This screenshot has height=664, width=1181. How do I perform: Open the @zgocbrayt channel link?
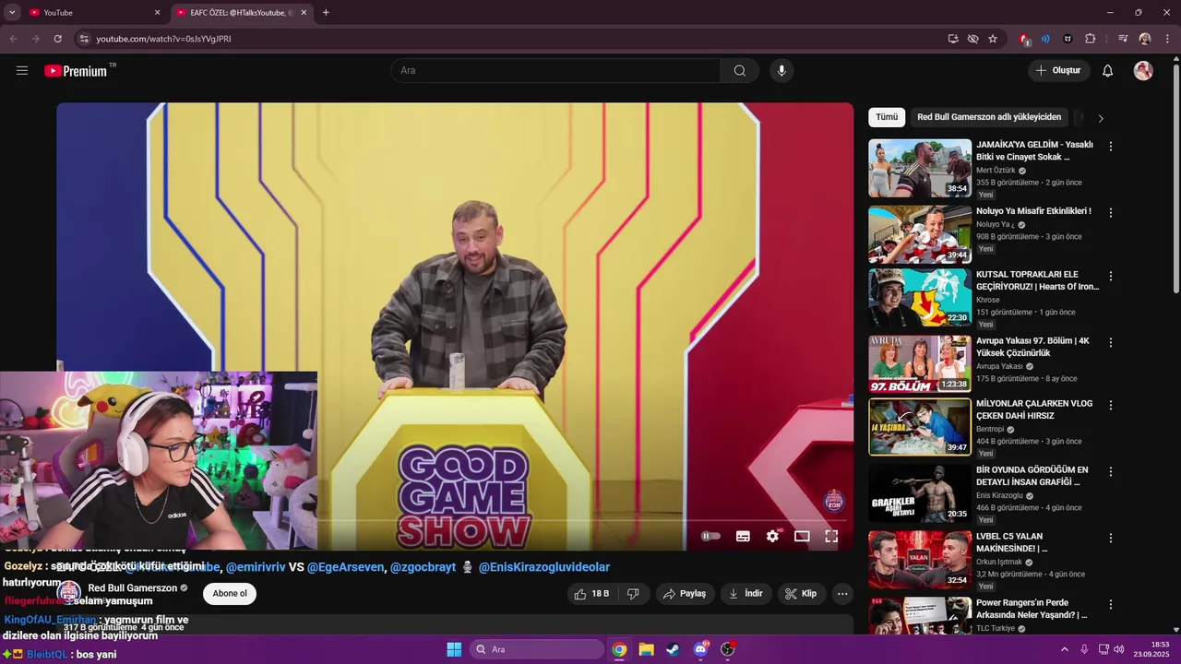click(423, 567)
